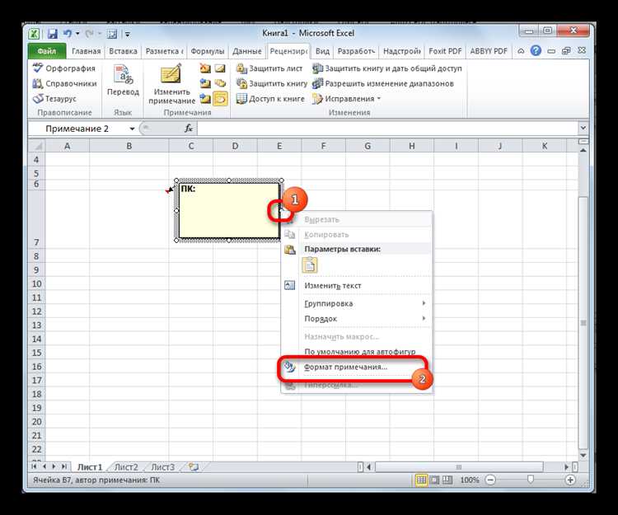Click the 100% zoom level
Screen dimensions: 618x515
pos(470,480)
